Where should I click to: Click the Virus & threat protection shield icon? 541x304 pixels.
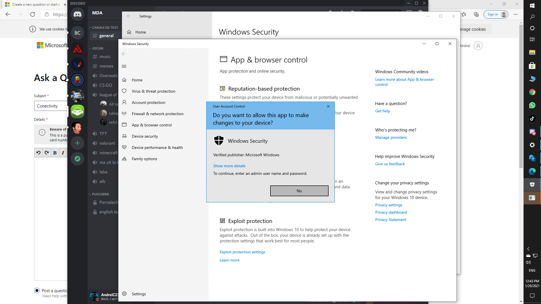124,91
